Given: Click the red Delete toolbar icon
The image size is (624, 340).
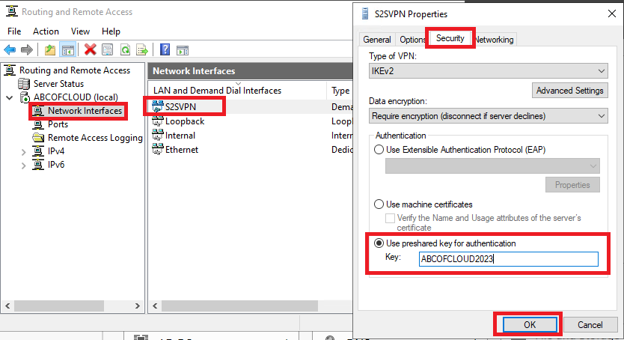Looking at the screenshot, I should [91, 49].
